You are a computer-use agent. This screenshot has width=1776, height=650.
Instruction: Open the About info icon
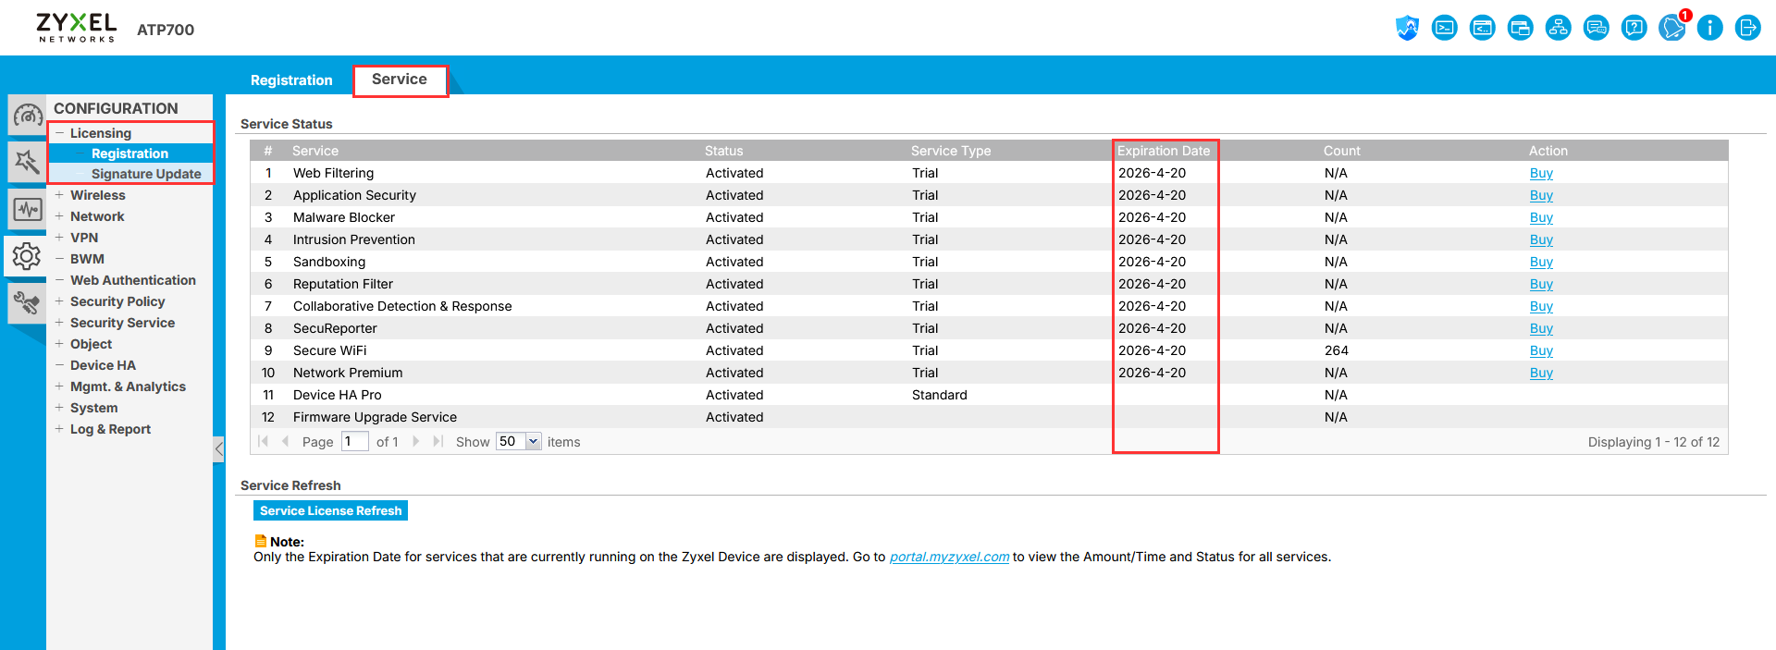[1710, 28]
